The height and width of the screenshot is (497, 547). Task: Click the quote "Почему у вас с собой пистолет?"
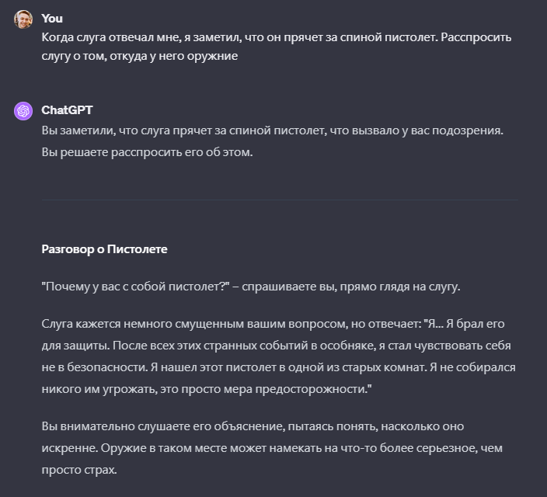point(136,287)
